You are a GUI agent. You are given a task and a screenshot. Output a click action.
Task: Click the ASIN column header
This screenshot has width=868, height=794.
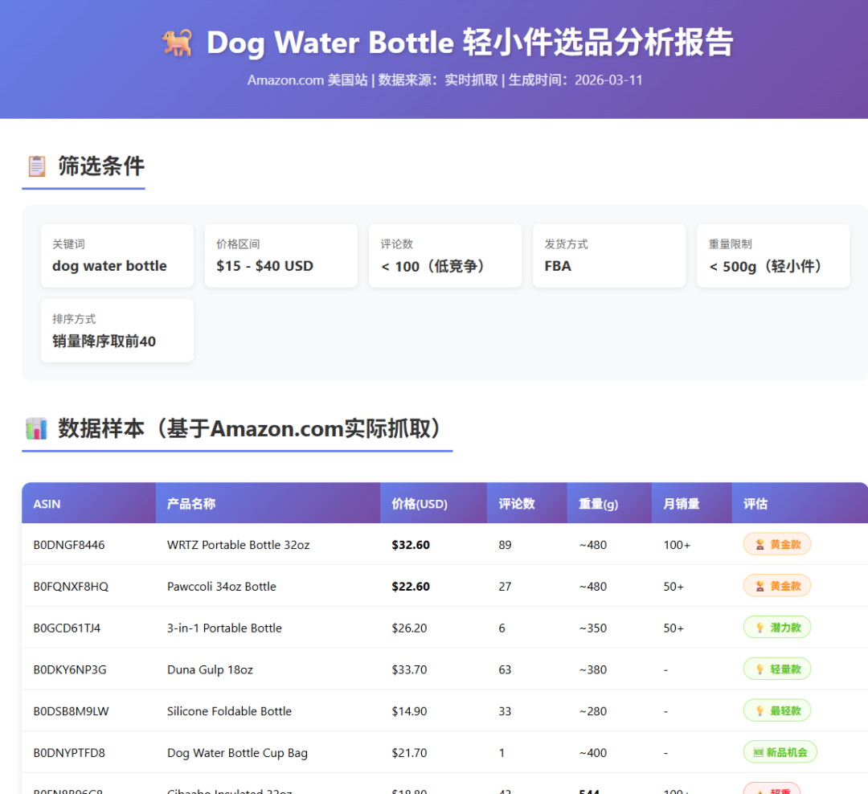(x=47, y=504)
